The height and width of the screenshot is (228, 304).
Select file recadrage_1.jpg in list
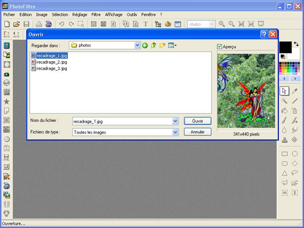click(50, 56)
